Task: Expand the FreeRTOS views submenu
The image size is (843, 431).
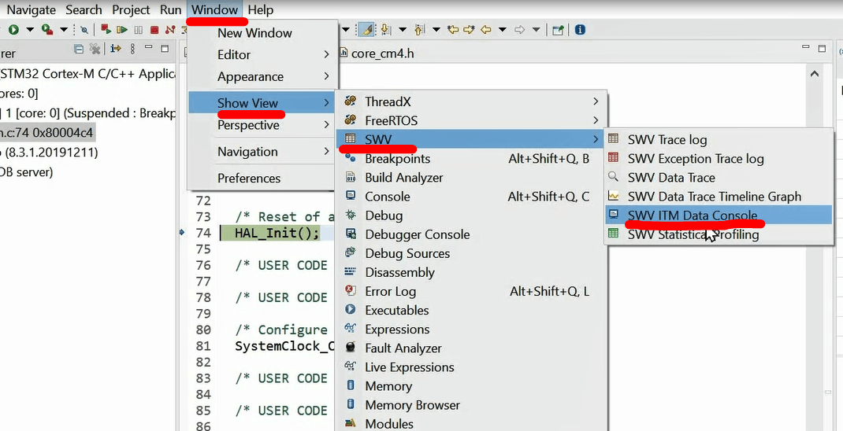Action: [471, 121]
